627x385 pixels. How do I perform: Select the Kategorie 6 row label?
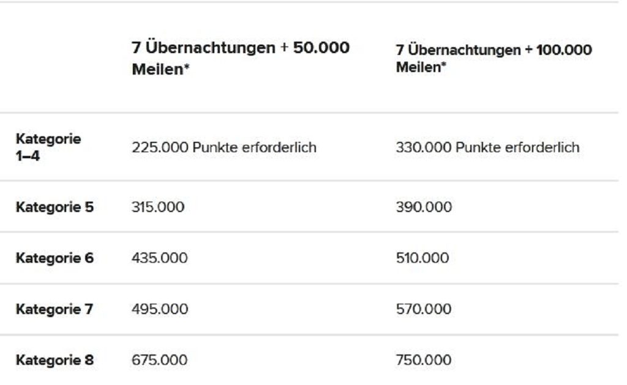point(54,258)
